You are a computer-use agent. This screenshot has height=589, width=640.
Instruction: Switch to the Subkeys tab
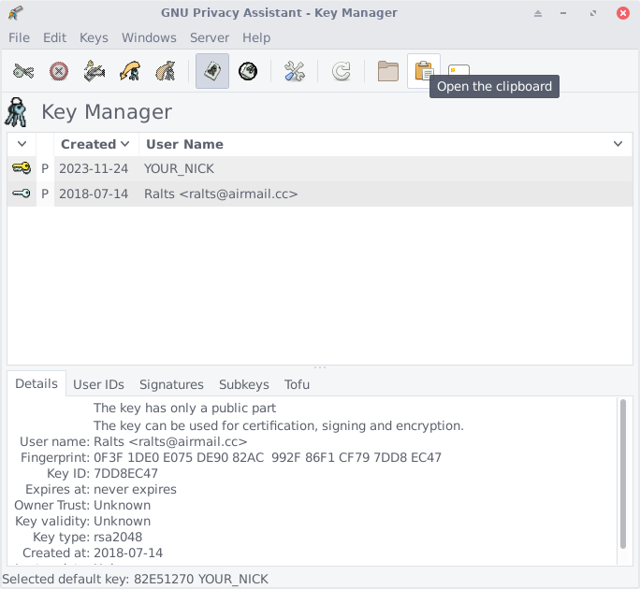click(x=243, y=384)
